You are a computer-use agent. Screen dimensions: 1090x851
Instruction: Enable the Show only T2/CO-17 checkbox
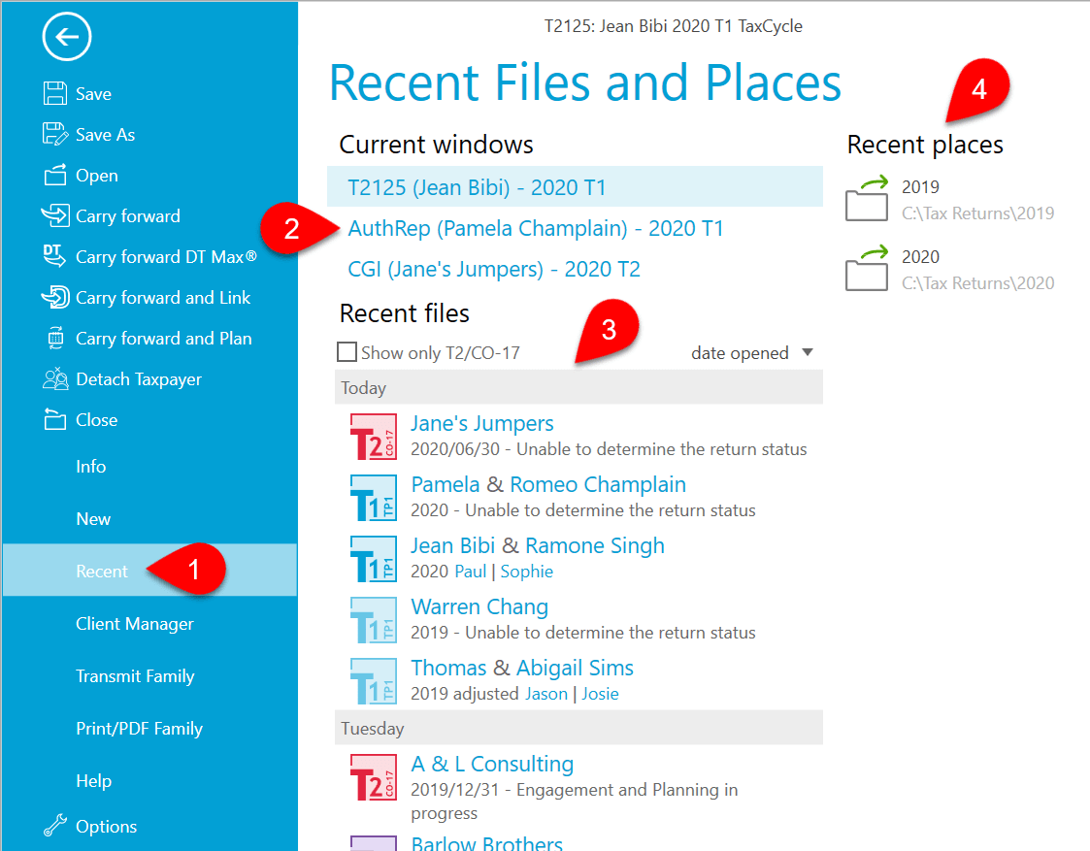pos(347,352)
